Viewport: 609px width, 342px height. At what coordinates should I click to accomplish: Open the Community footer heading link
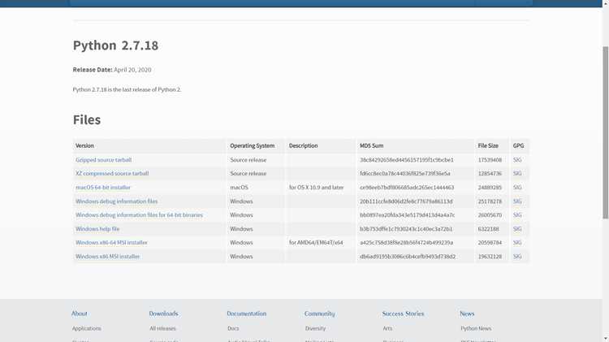coord(319,314)
